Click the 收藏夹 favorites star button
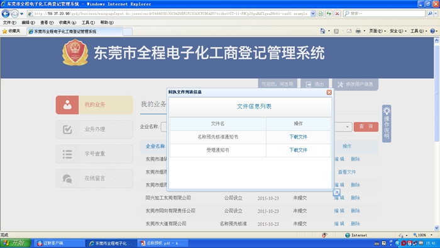This screenshot has height=248, width=440. pyautogui.click(x=11, y=31)
